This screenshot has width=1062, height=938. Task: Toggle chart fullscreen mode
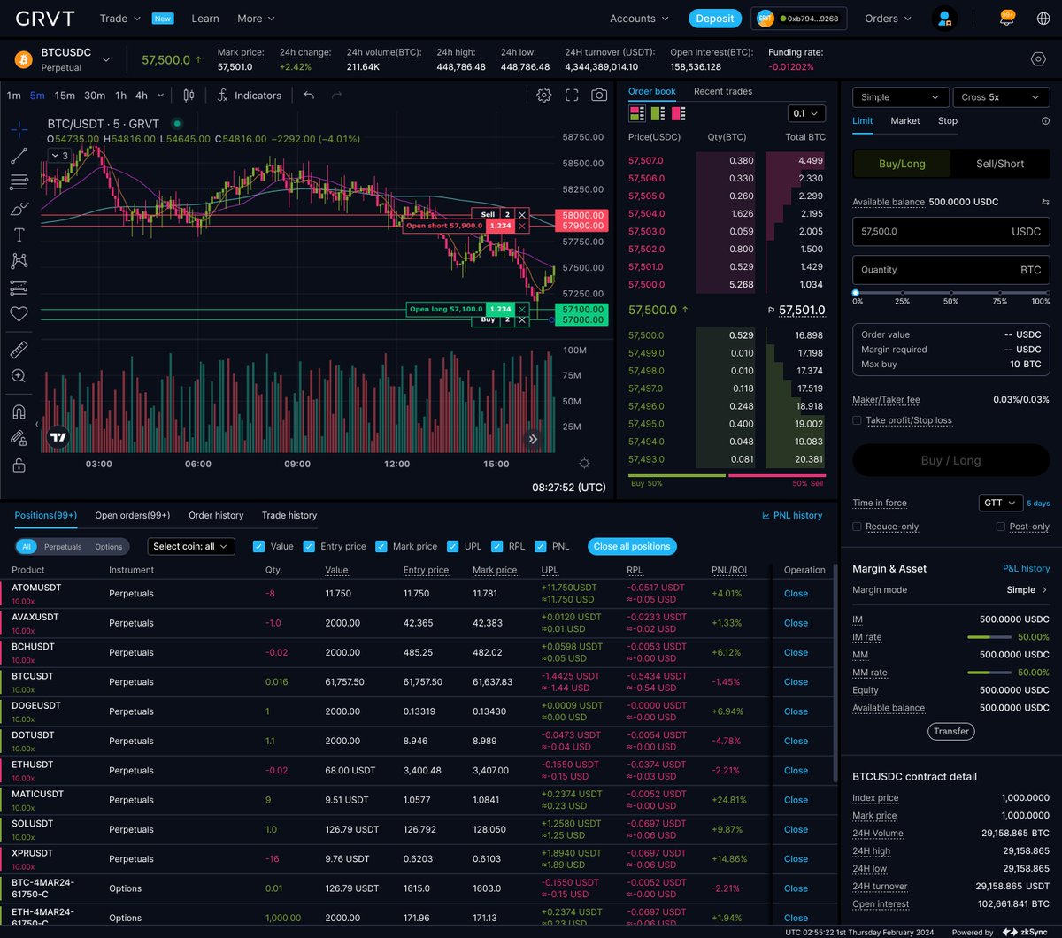pyautogui.click(x=572, y=96)
